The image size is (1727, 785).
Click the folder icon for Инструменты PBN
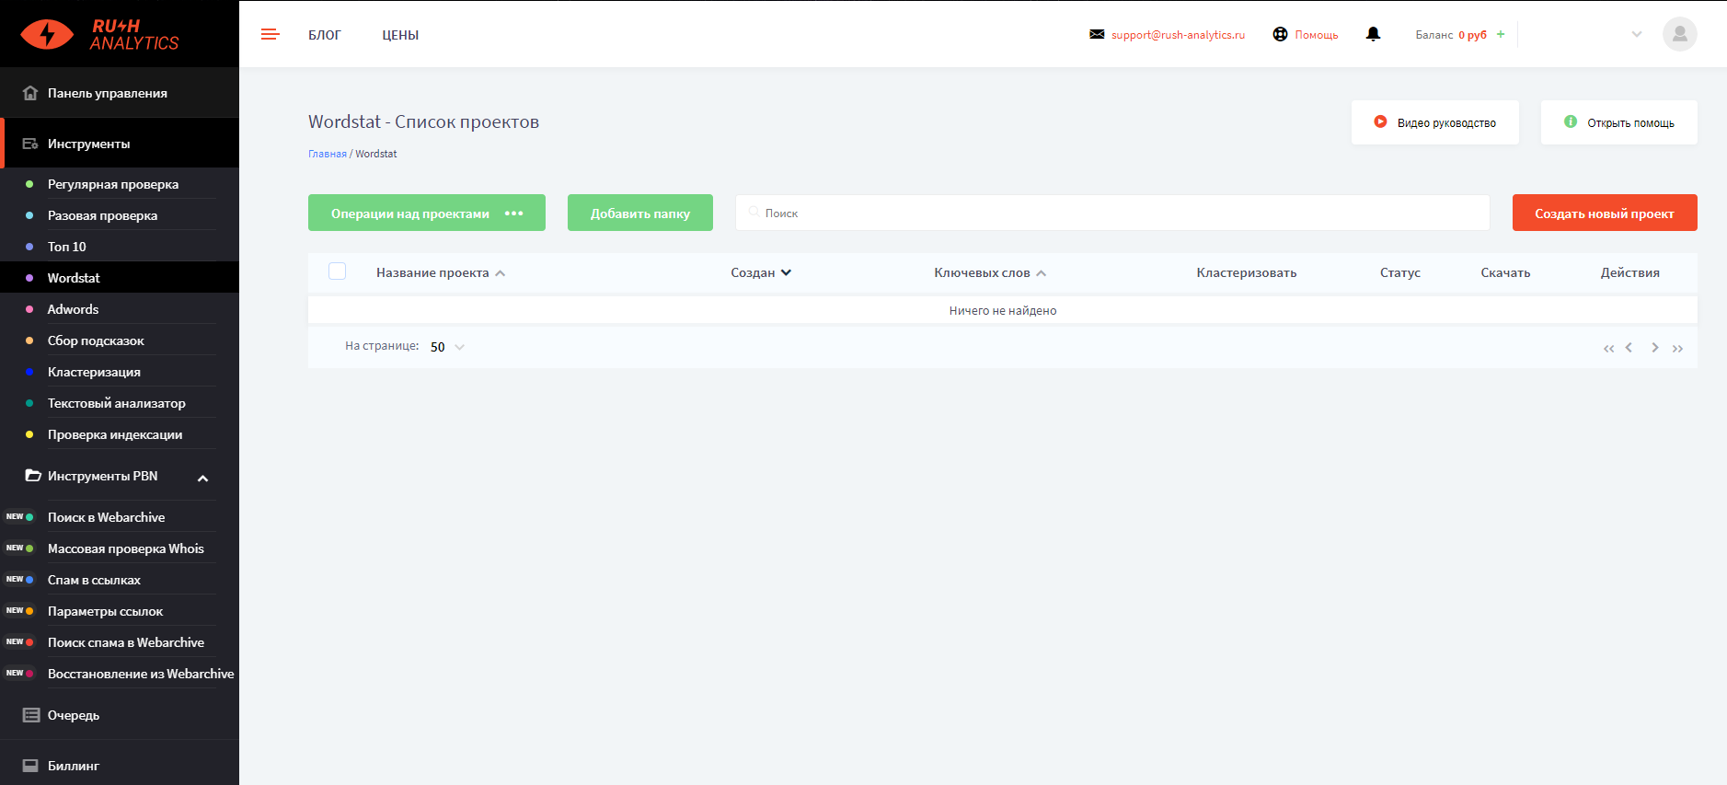(33, 476)
